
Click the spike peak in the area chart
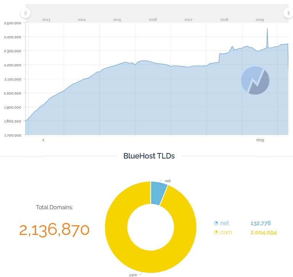(267, 29)
